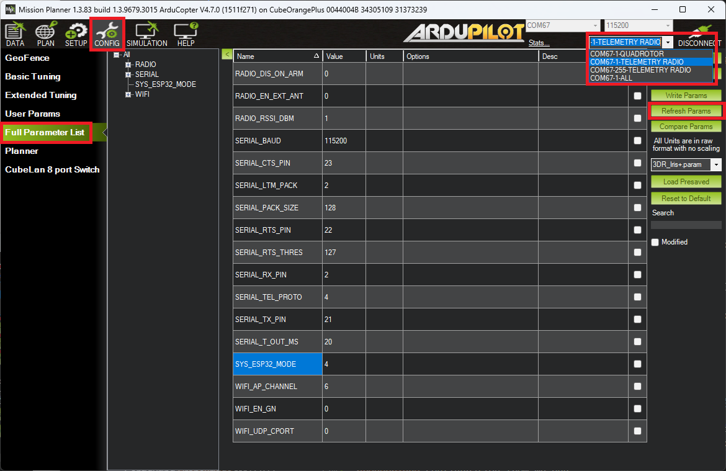726x471 pixels.
Task: Tick the WIFI_UDP_CPORT row checkbox
Action: click(x=637, y=431)
